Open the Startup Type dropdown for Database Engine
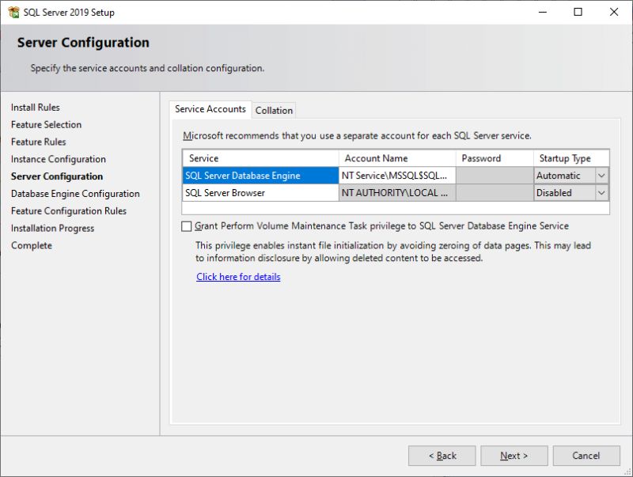The height and width of the screenshot is (477, 633). click(x=600, y=175)
